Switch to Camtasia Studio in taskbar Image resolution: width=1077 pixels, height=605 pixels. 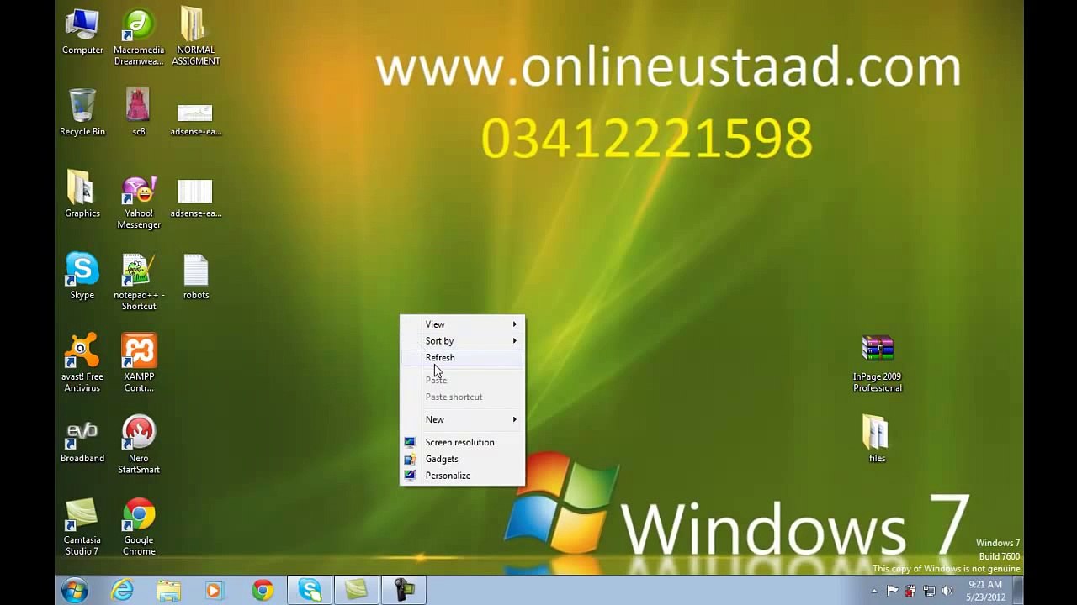coord(357,591)
